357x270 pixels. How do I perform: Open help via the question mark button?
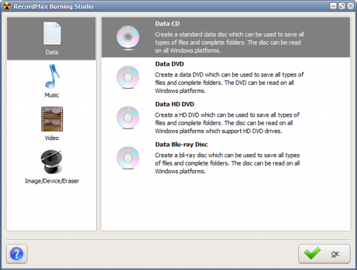pyautogui.click(x=17, y=254)
